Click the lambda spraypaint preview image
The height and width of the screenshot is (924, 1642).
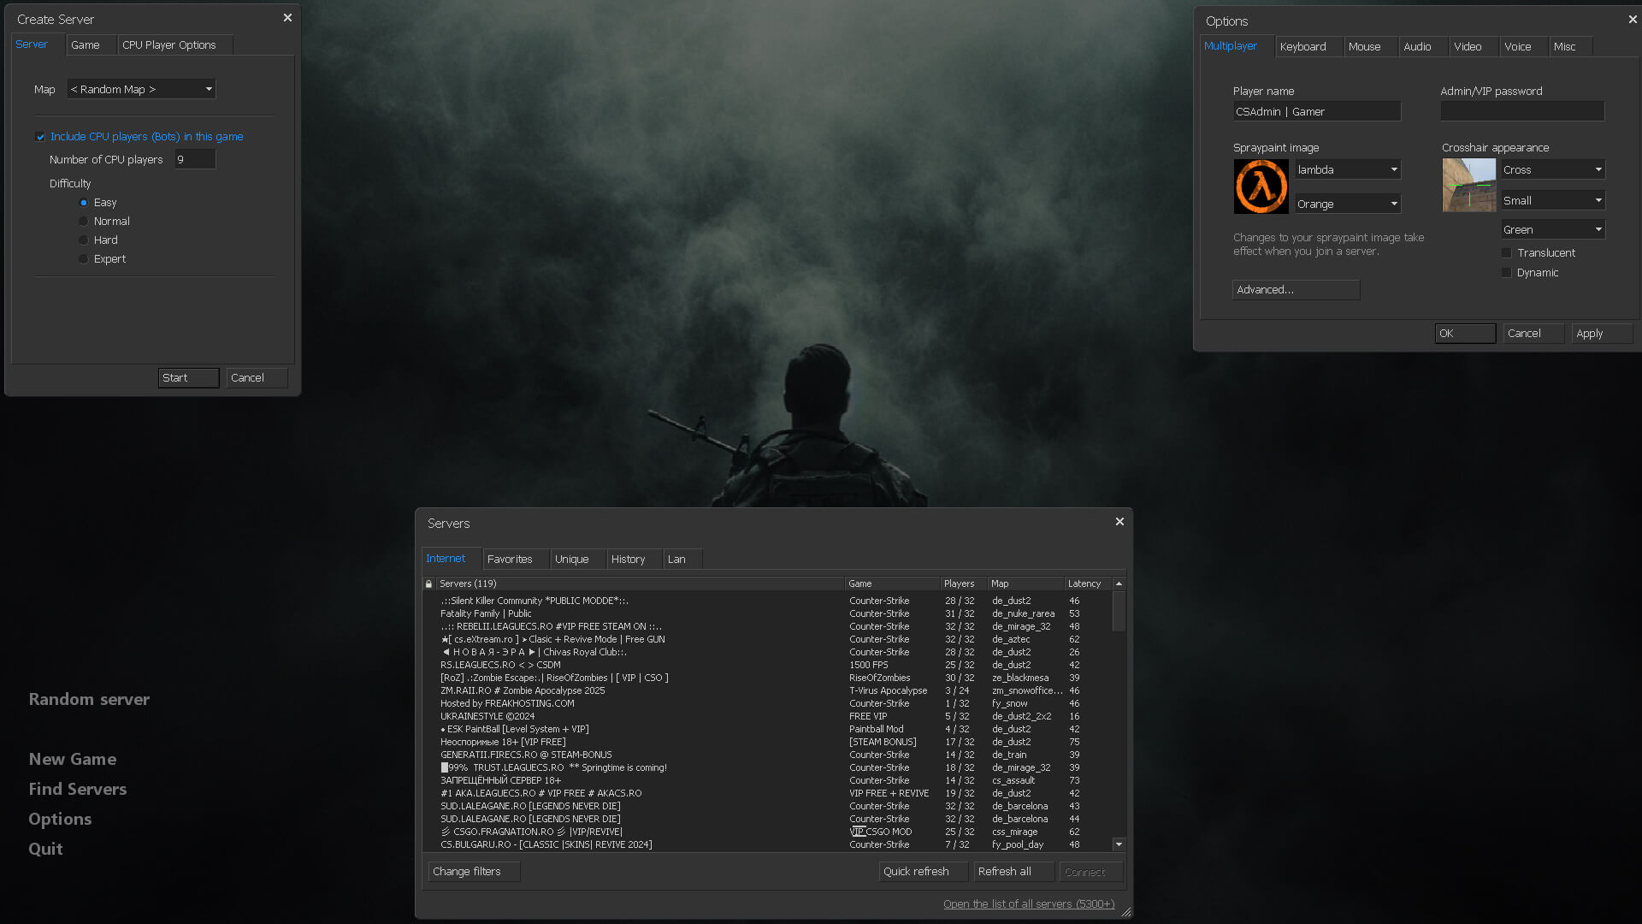(1261, 187)
